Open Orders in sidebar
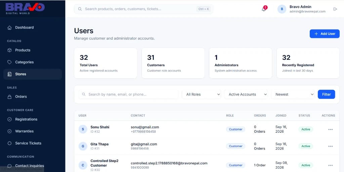Screen dimensions: 344x172 (33, 96)
